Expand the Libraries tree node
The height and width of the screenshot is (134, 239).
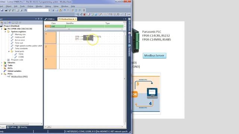tap(2, 63)
